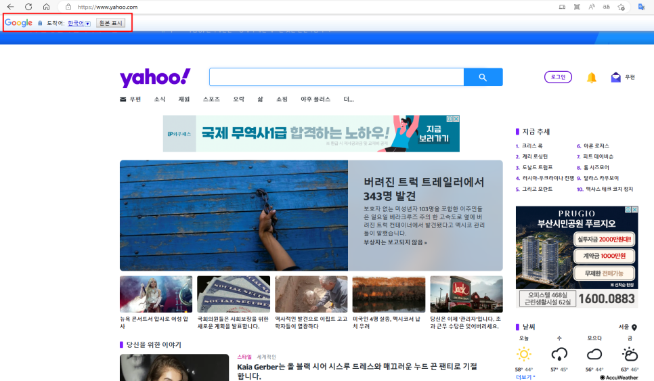Click the Yahoo logo
654x381 pixels.
[155, 78]
